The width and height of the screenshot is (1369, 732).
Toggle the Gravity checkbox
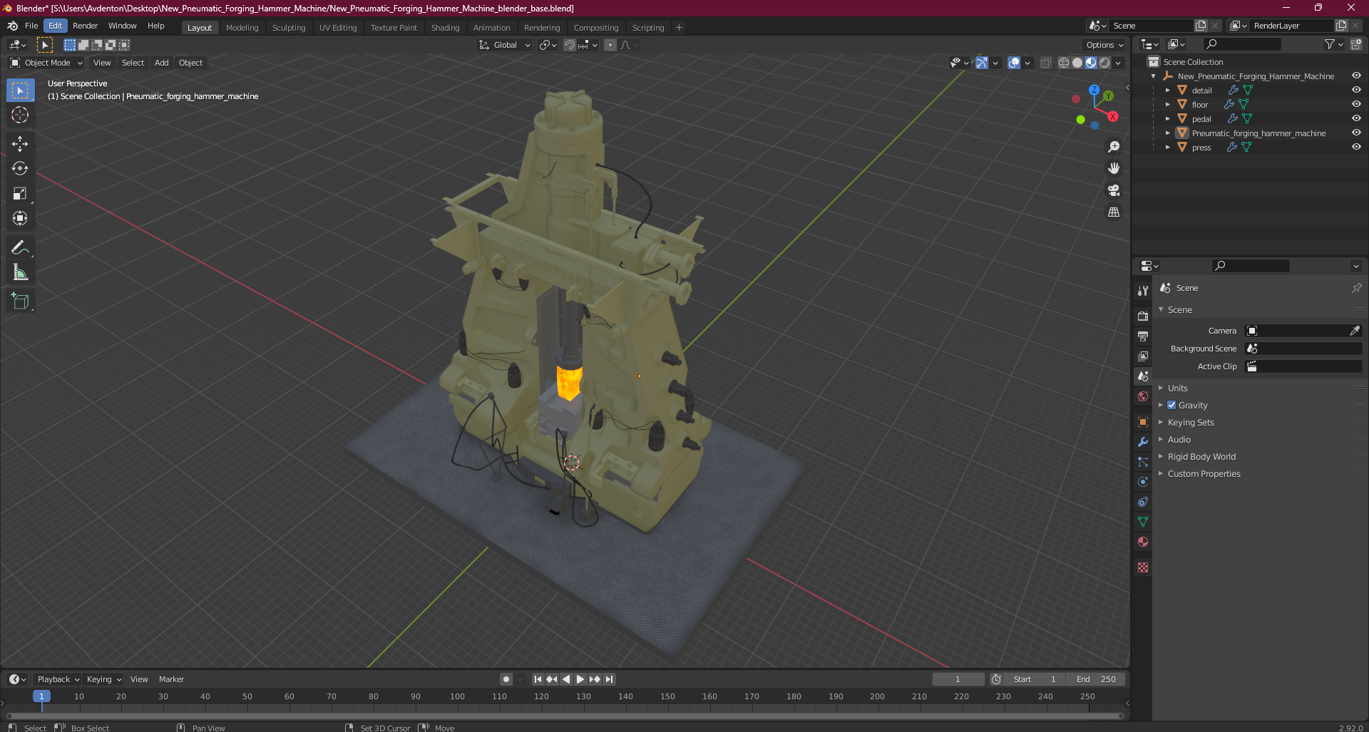pos(1171,405)
